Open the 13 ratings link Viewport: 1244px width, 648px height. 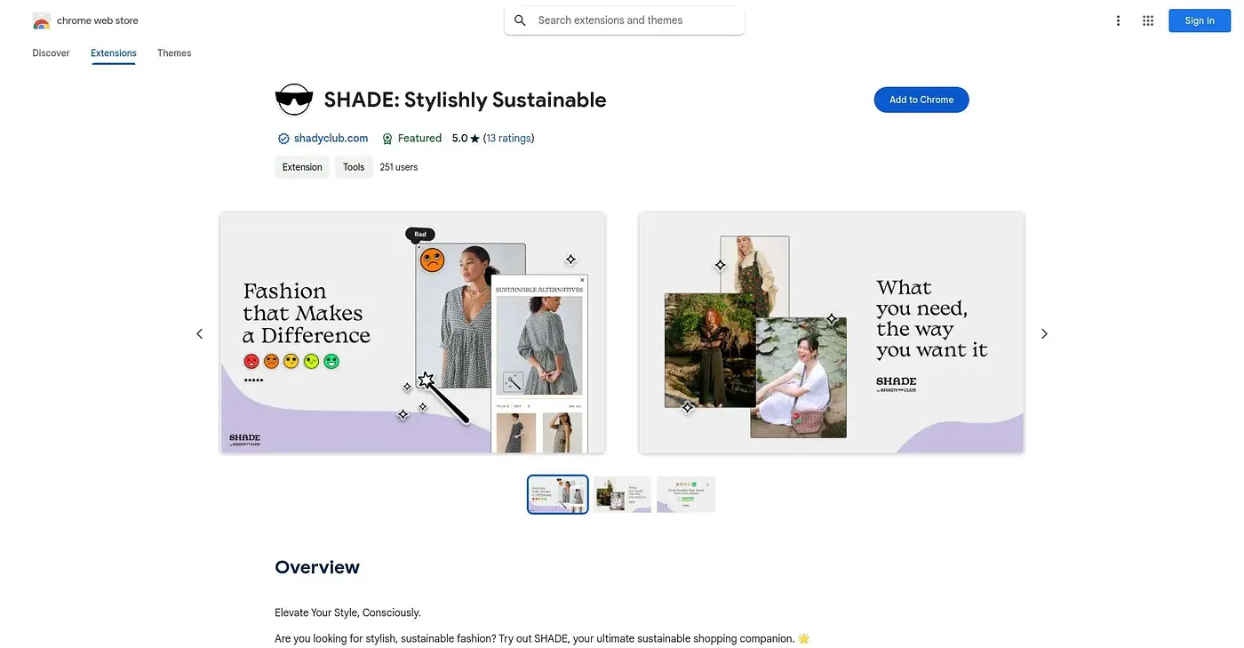coord(509,139)
